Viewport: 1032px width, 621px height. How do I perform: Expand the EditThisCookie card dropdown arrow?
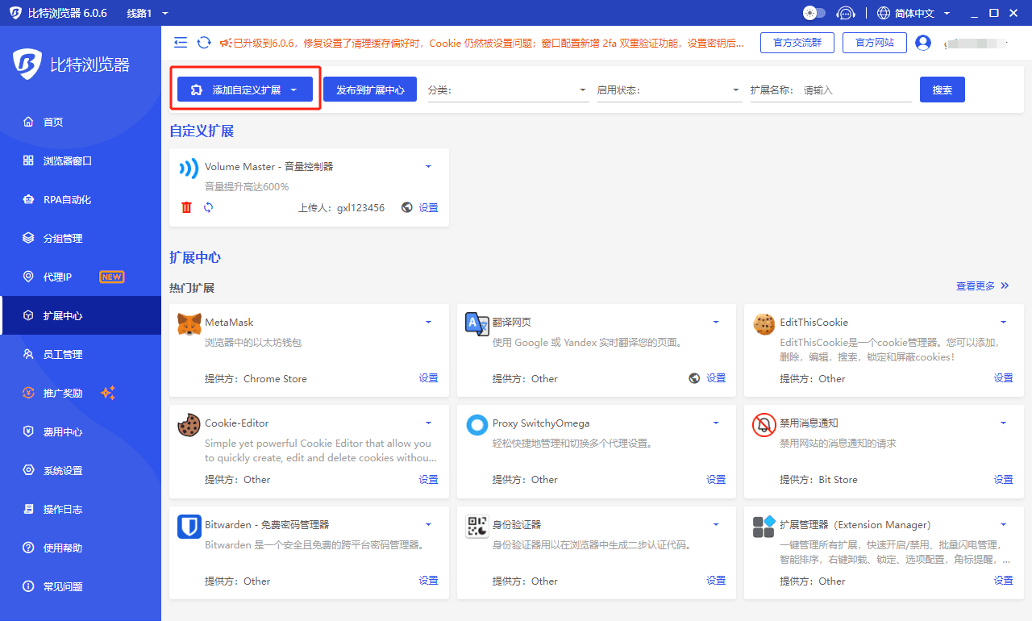(x=1003, y=322)
